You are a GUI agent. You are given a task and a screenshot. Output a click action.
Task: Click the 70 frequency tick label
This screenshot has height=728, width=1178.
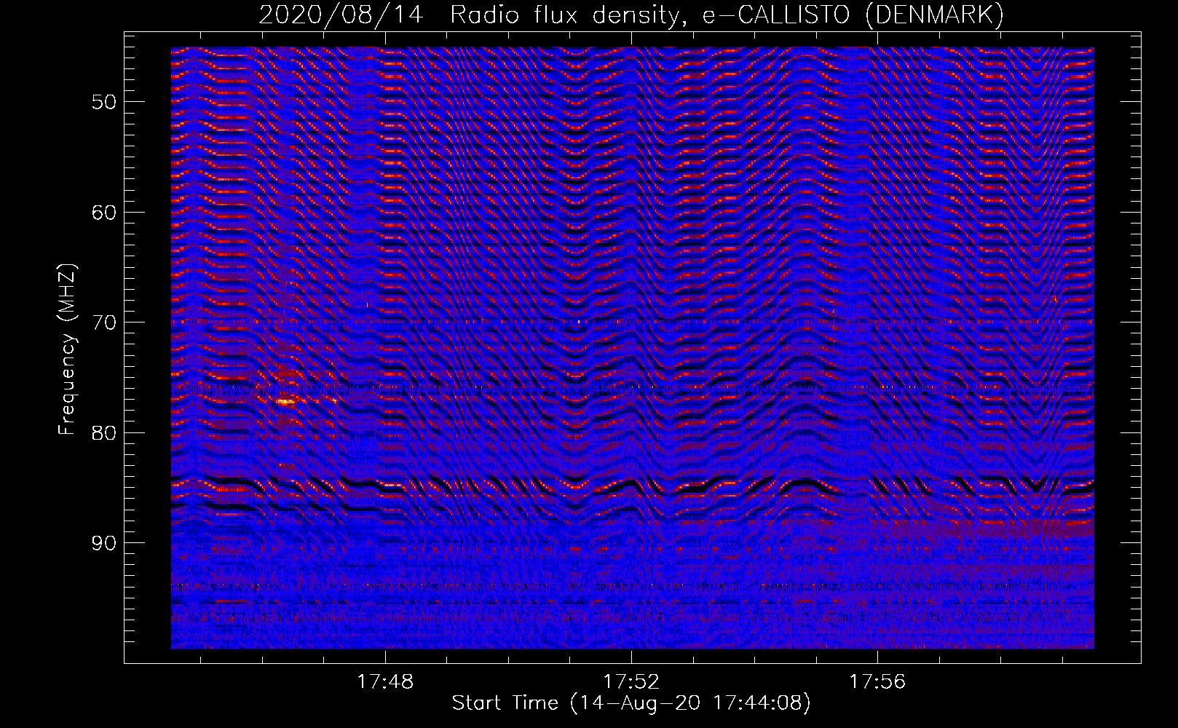[x=104, y=323]
